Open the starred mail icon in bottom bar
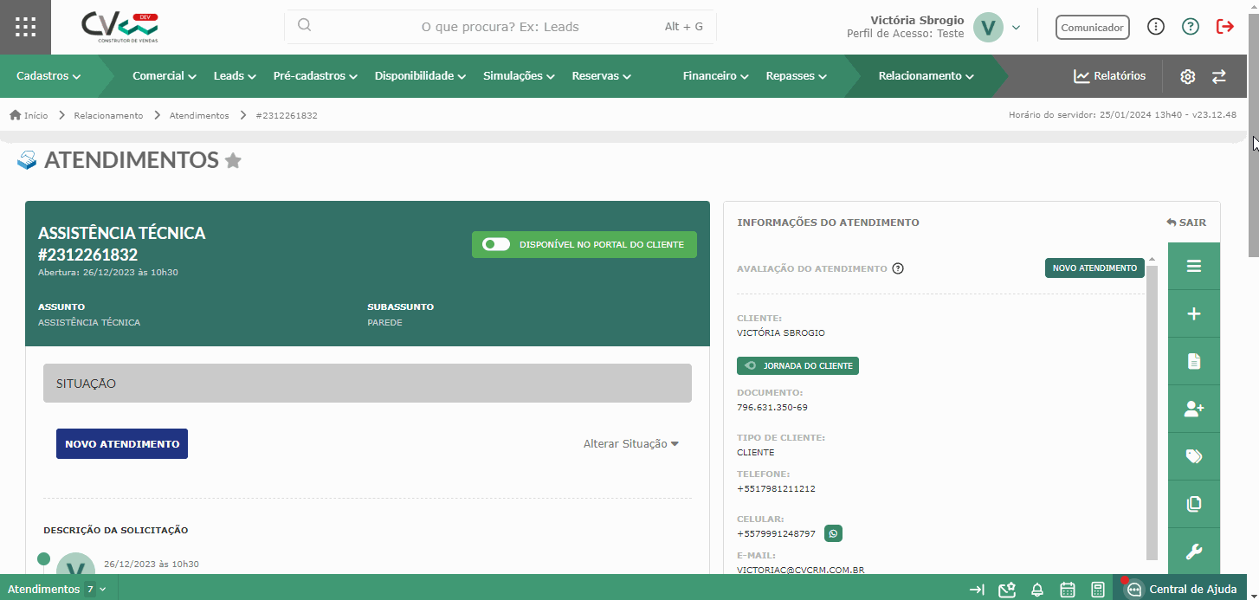Screen dimensions: 1259x600 pyautogui.click(x=1007, y=590)
